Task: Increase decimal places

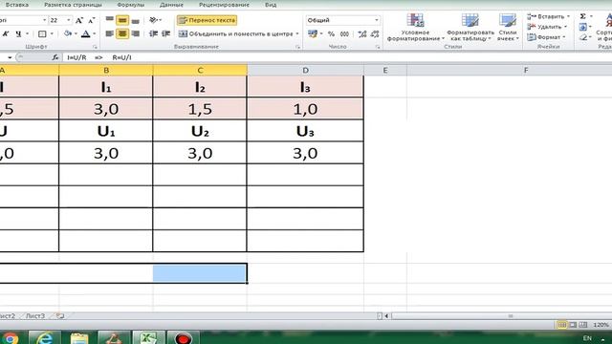Action: (x=362, y=34)
